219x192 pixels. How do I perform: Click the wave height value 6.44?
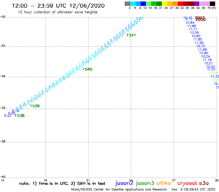pos(86,62)
